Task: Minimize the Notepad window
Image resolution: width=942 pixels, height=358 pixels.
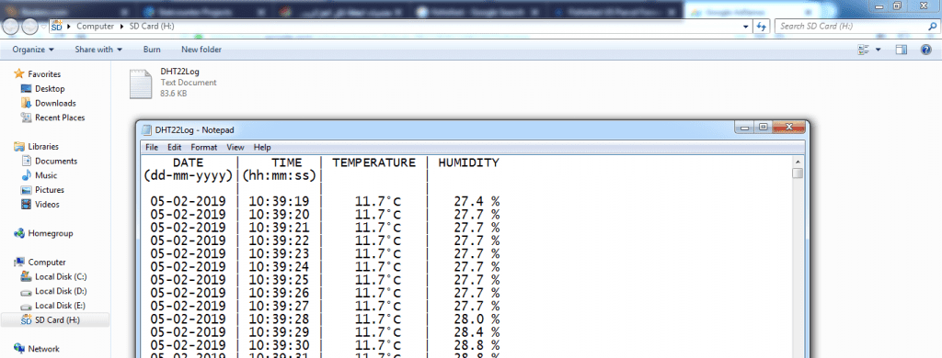Action: point(745,127)
